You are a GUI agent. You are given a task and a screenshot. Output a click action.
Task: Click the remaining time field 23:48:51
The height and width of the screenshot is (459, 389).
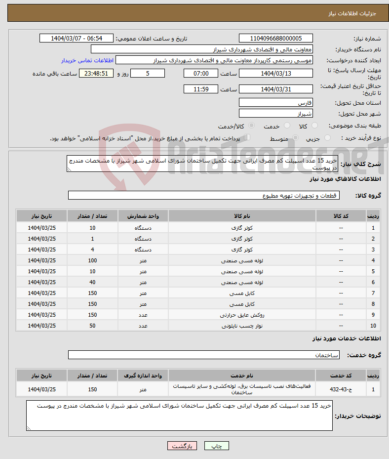[96, 73]
